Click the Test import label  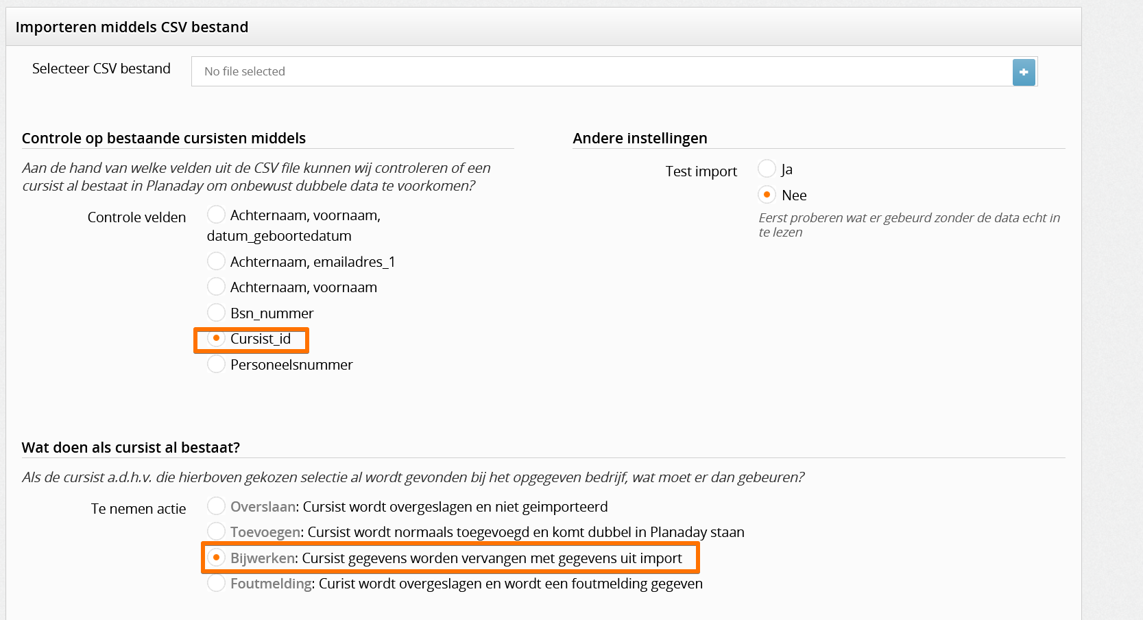pos(701,171)
